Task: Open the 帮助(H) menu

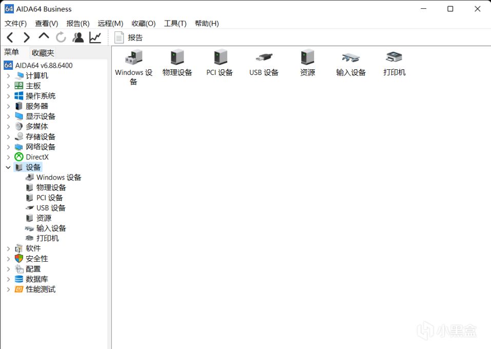Action: [207, 24]
